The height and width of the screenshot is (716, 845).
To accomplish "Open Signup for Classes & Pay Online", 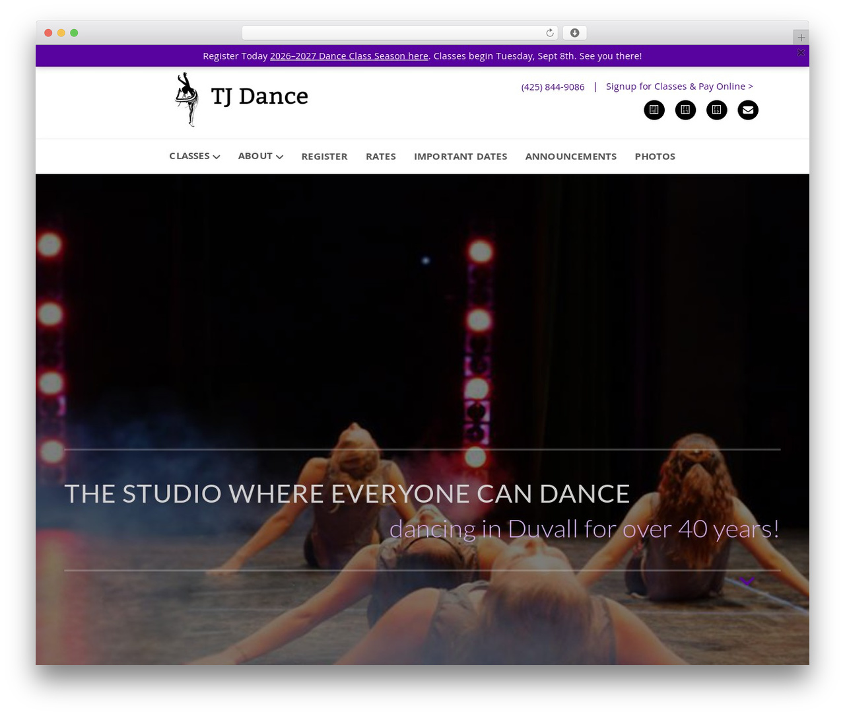I will click(x=679, y=87).
